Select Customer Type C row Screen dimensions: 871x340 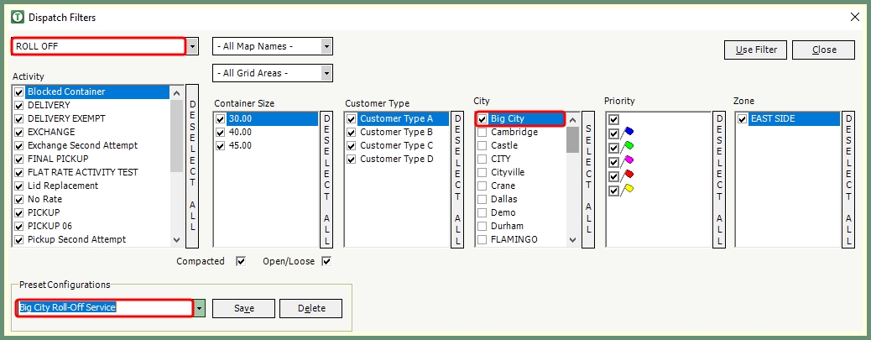[x=396, y=145]
